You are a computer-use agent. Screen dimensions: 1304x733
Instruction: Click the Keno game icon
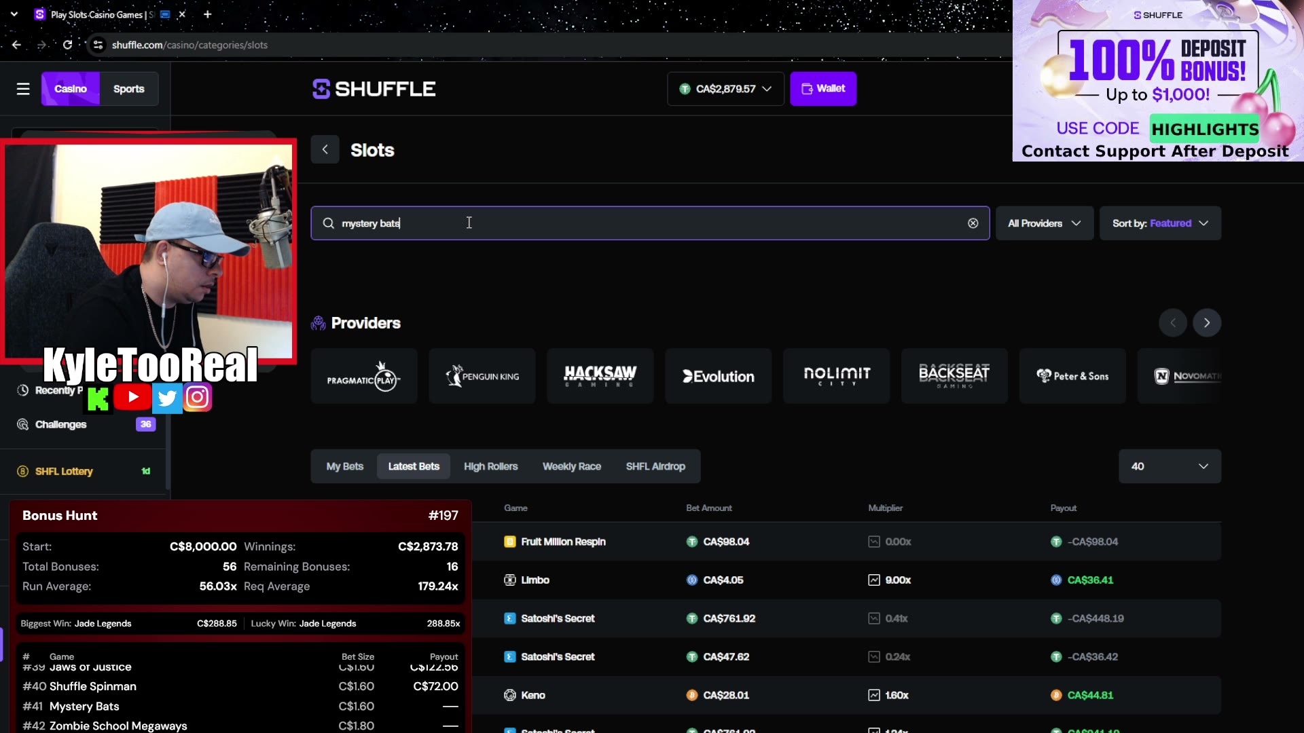click(x=509, y=695)
